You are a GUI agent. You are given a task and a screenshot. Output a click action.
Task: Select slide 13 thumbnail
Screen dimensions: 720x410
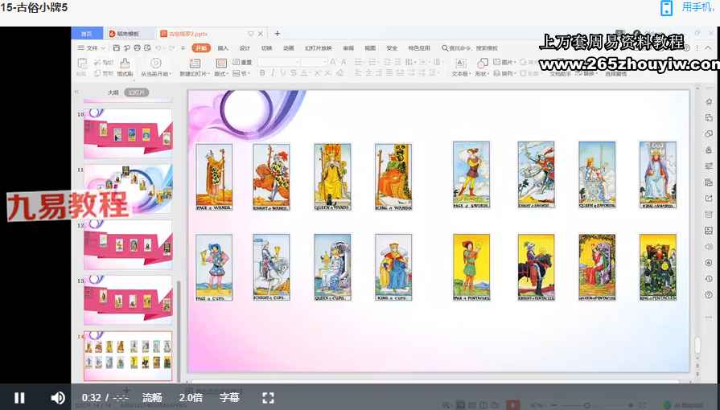coord(128,300)
